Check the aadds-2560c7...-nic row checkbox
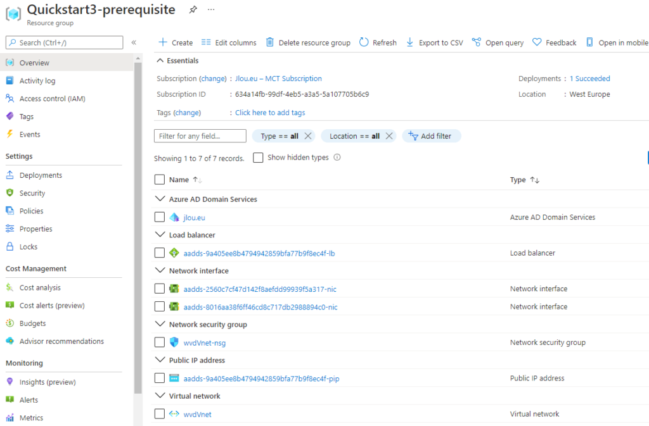649x426 pixels. (x=159, y=289)
